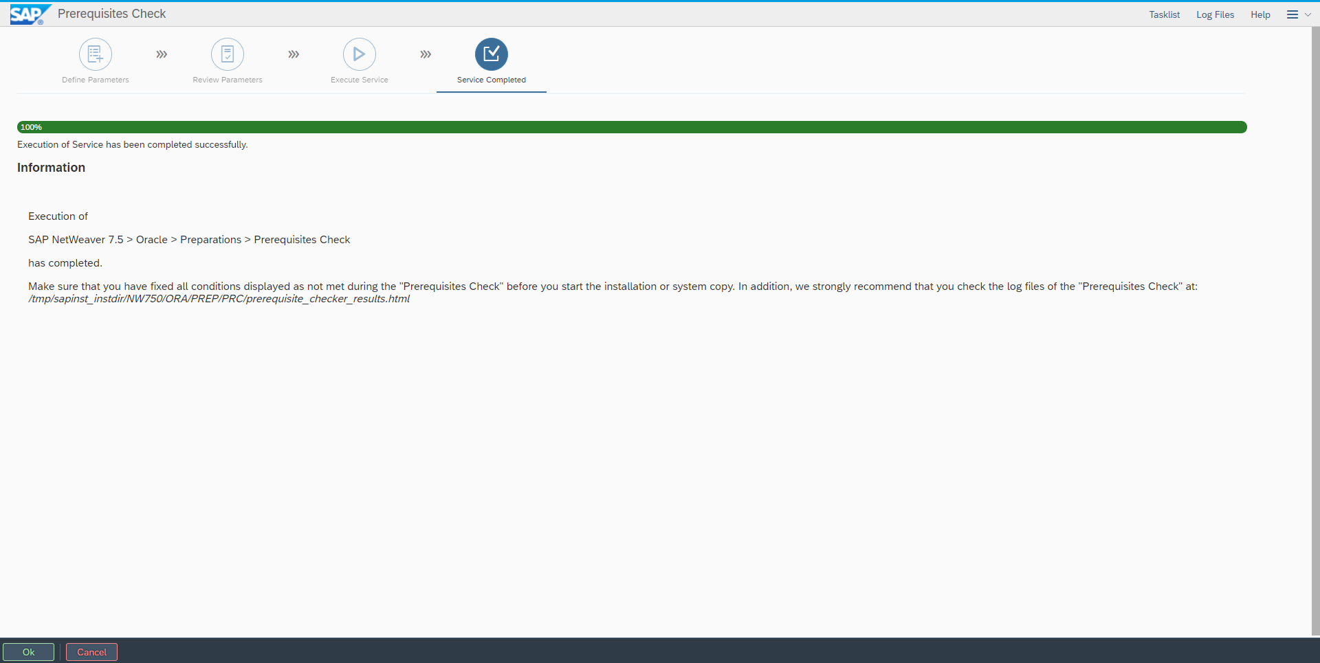The image size is (1320, 663).
Task: Click the 'Execution of Service has been completed successfully' text
Action: pos(133,144)
